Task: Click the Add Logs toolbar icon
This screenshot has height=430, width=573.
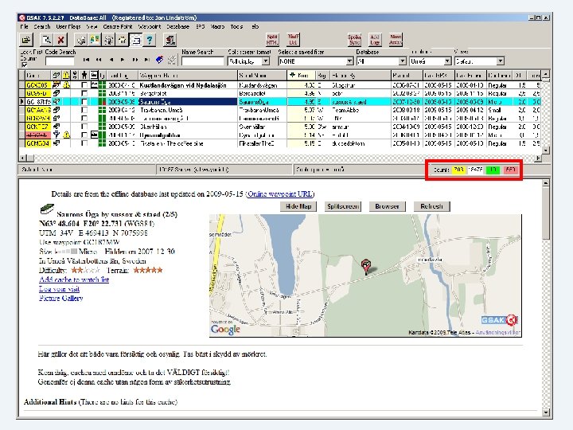Action: pos(375,39)
